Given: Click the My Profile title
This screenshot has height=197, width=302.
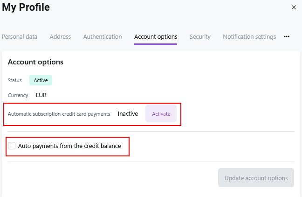Looking at the screenshot, I should pos(26,7).
